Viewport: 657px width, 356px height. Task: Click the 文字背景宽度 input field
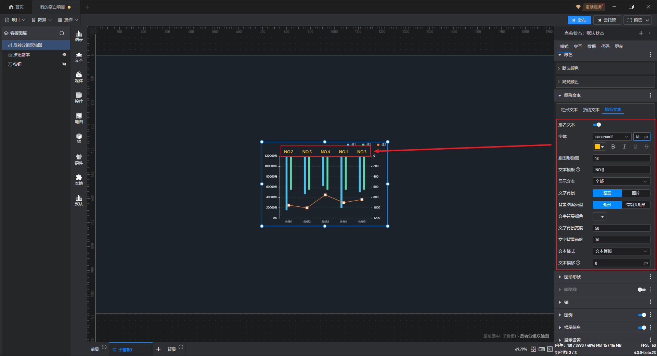[x=621, y=228]
